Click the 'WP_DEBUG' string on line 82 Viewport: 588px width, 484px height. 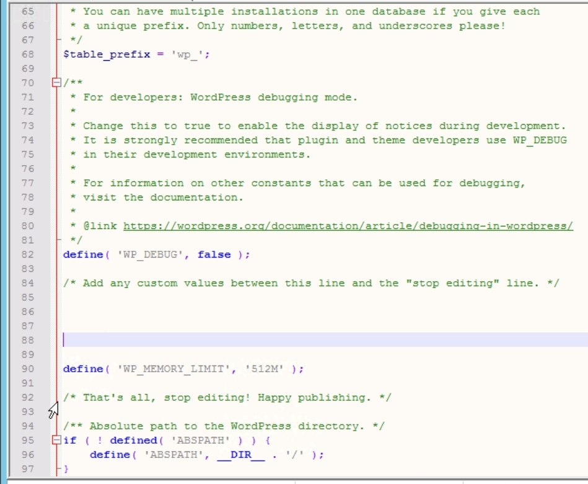(x=150, y=254)
